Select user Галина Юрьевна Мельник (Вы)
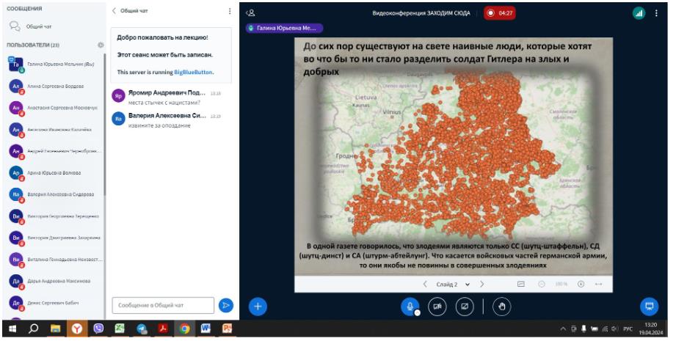The image size is (676, 341). (54, 64)
